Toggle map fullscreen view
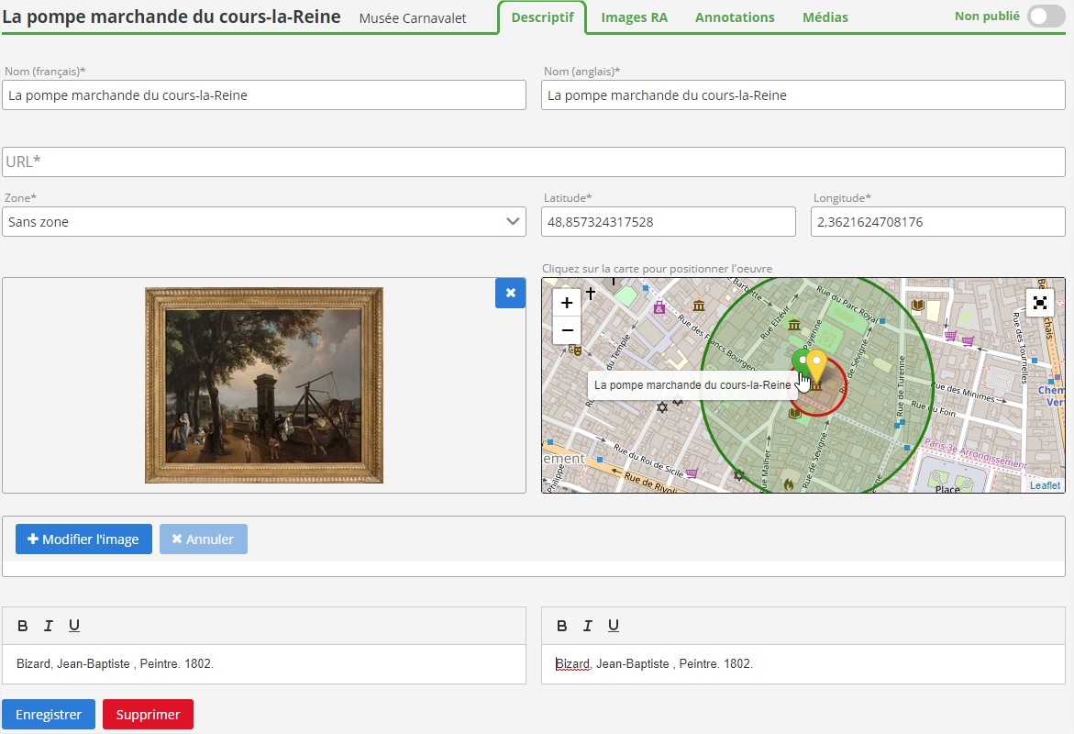The image size is (1074, 734). click(x=1040, y=302)
